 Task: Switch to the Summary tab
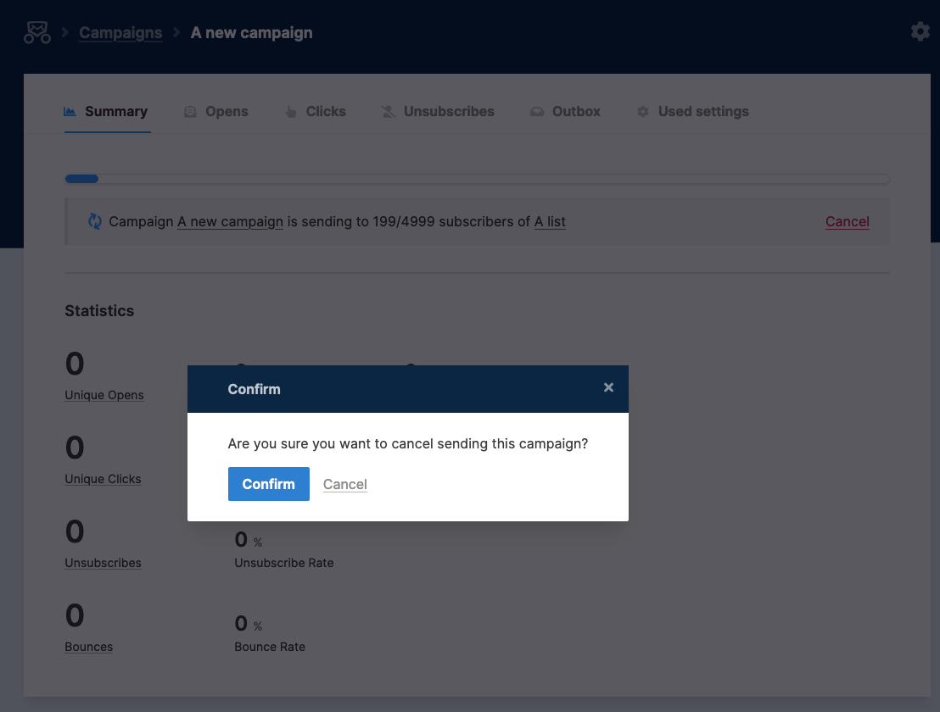(107, 111)
